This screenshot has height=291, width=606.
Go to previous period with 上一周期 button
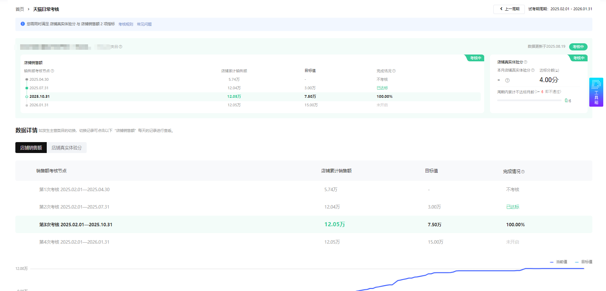pos(509,9)
